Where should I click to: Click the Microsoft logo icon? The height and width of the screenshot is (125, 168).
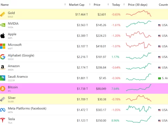pos(2,46)
